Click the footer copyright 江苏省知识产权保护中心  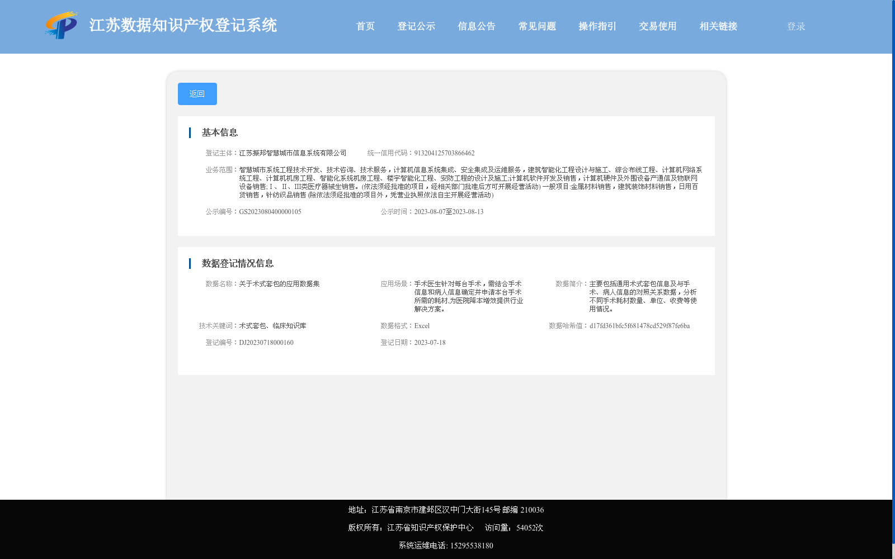click(x=430, y=528)
